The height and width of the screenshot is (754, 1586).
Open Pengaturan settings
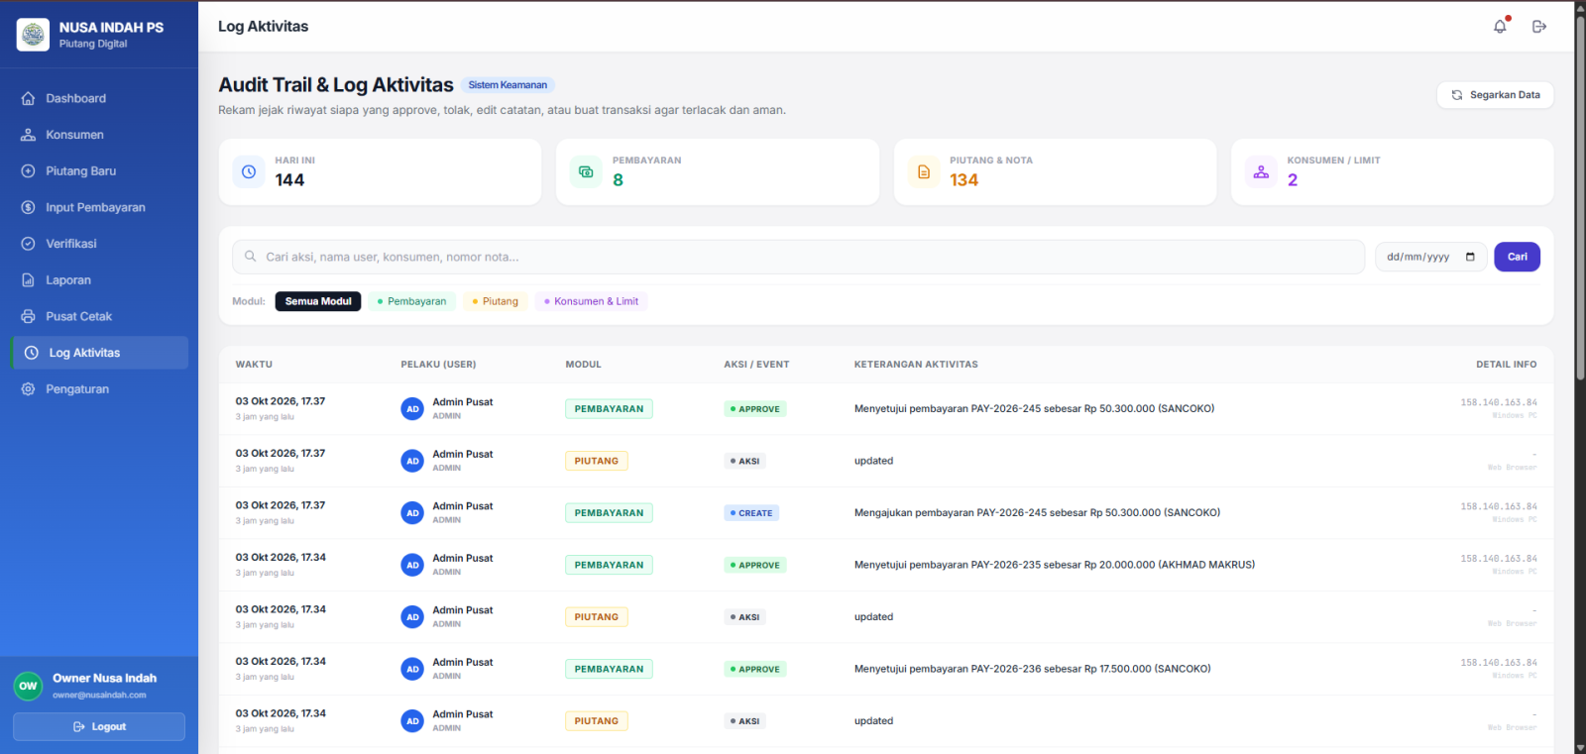point(99,389)
